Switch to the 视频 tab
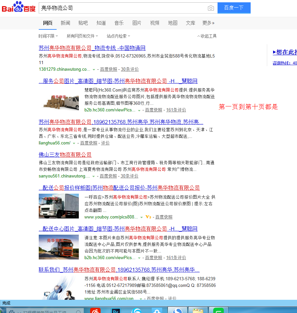 [155, 23]
